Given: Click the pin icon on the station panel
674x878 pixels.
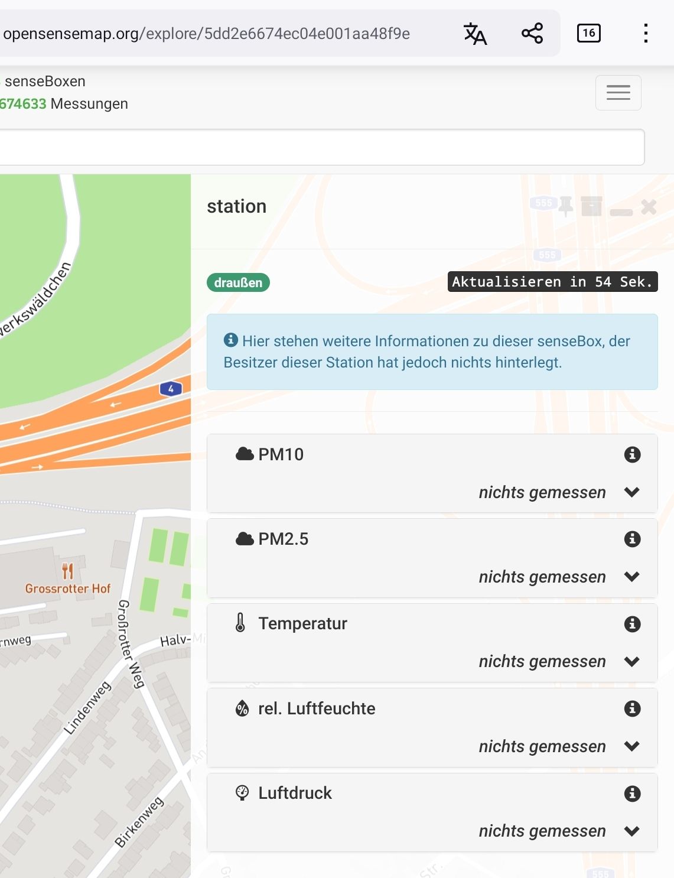Looking at the screenshot, I should tap(565, 206).
